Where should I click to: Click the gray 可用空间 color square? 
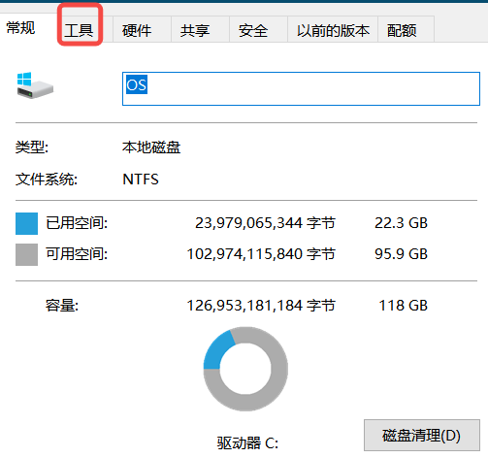(x=26, y=254)
